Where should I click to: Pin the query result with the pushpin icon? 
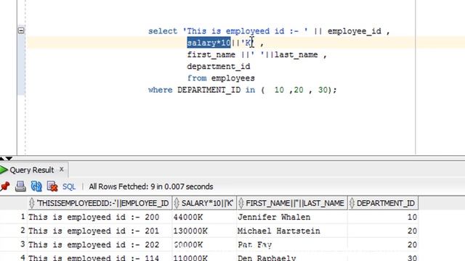pos(5,186)
